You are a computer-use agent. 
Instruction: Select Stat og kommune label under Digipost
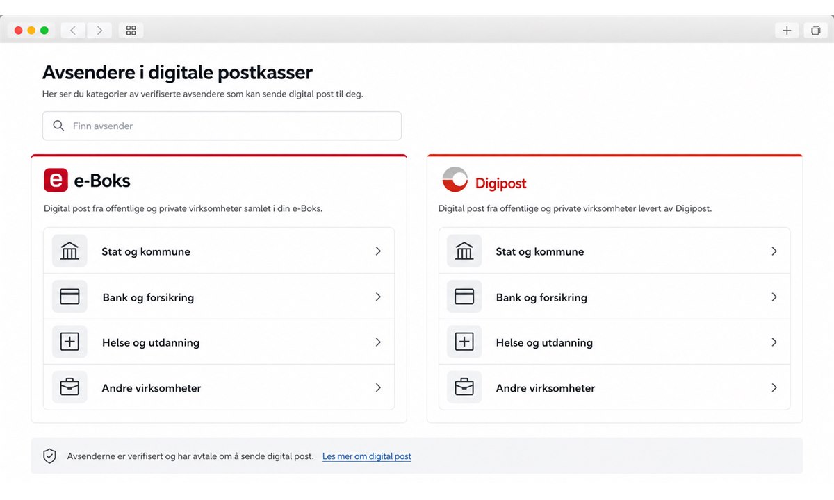[540, 251]
